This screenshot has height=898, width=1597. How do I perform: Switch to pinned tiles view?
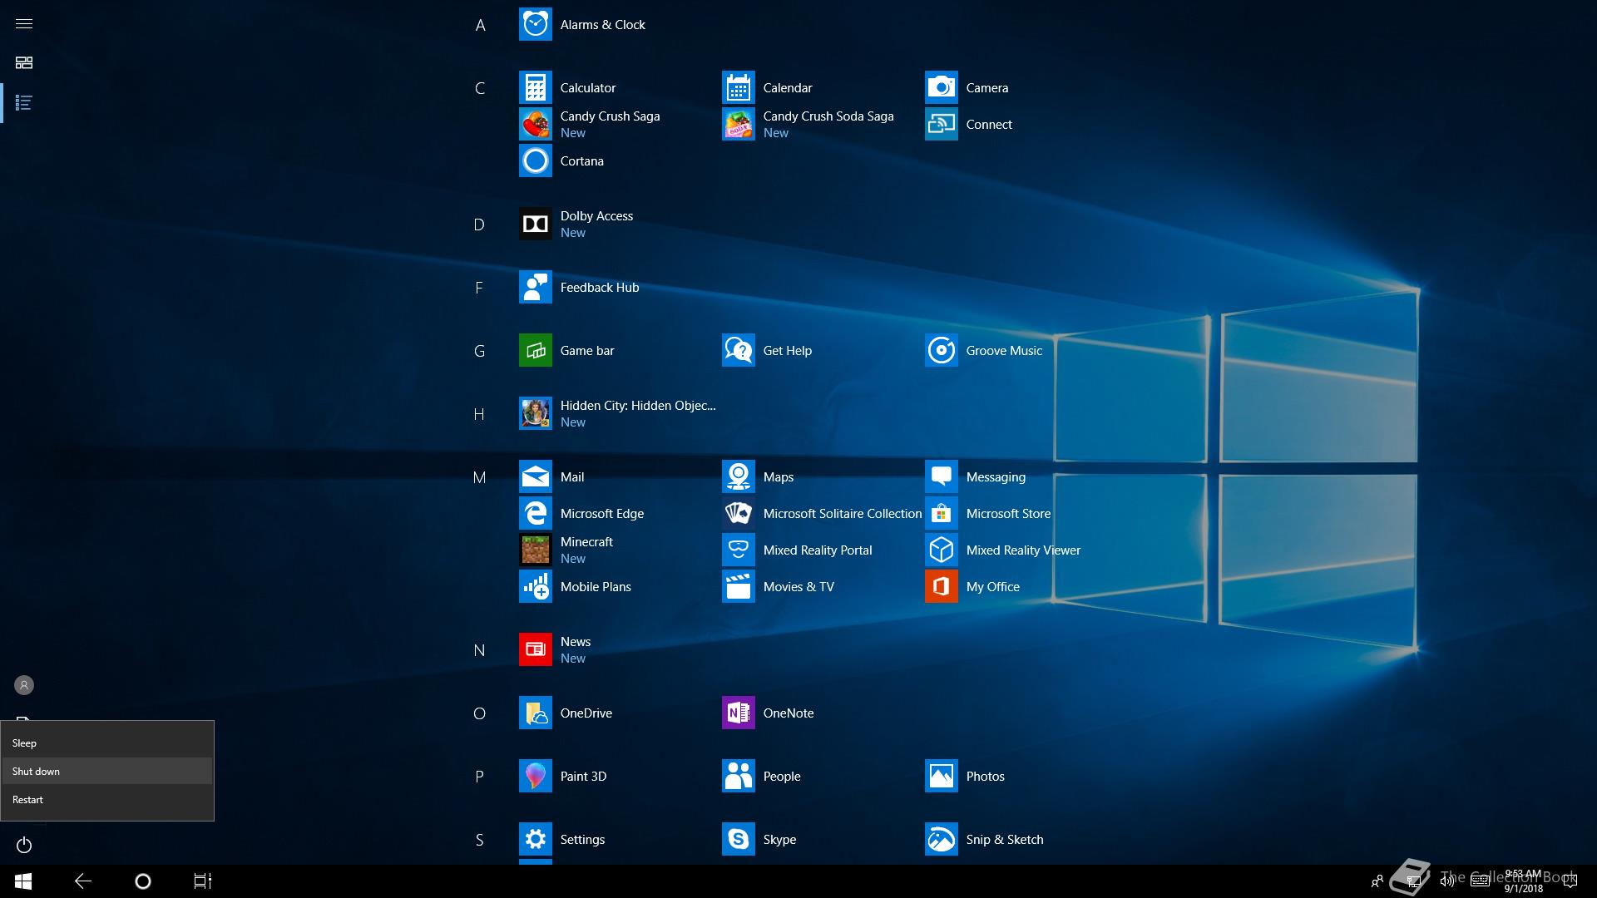click(24, 63)
